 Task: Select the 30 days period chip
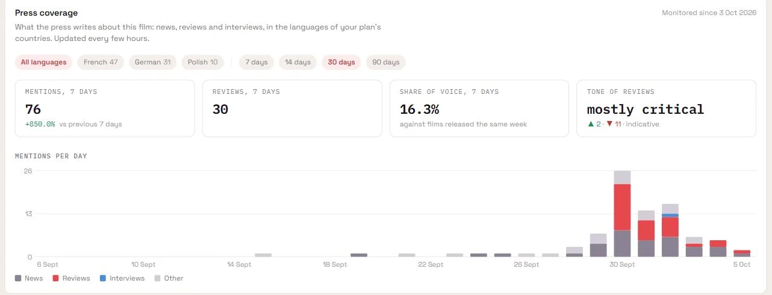pyautogui.click(x=341, y=62)
